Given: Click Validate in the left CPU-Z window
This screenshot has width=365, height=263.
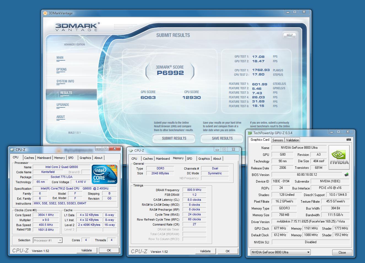Looking at the screenshot, I should pyautogui.click(x=86, y=250).
